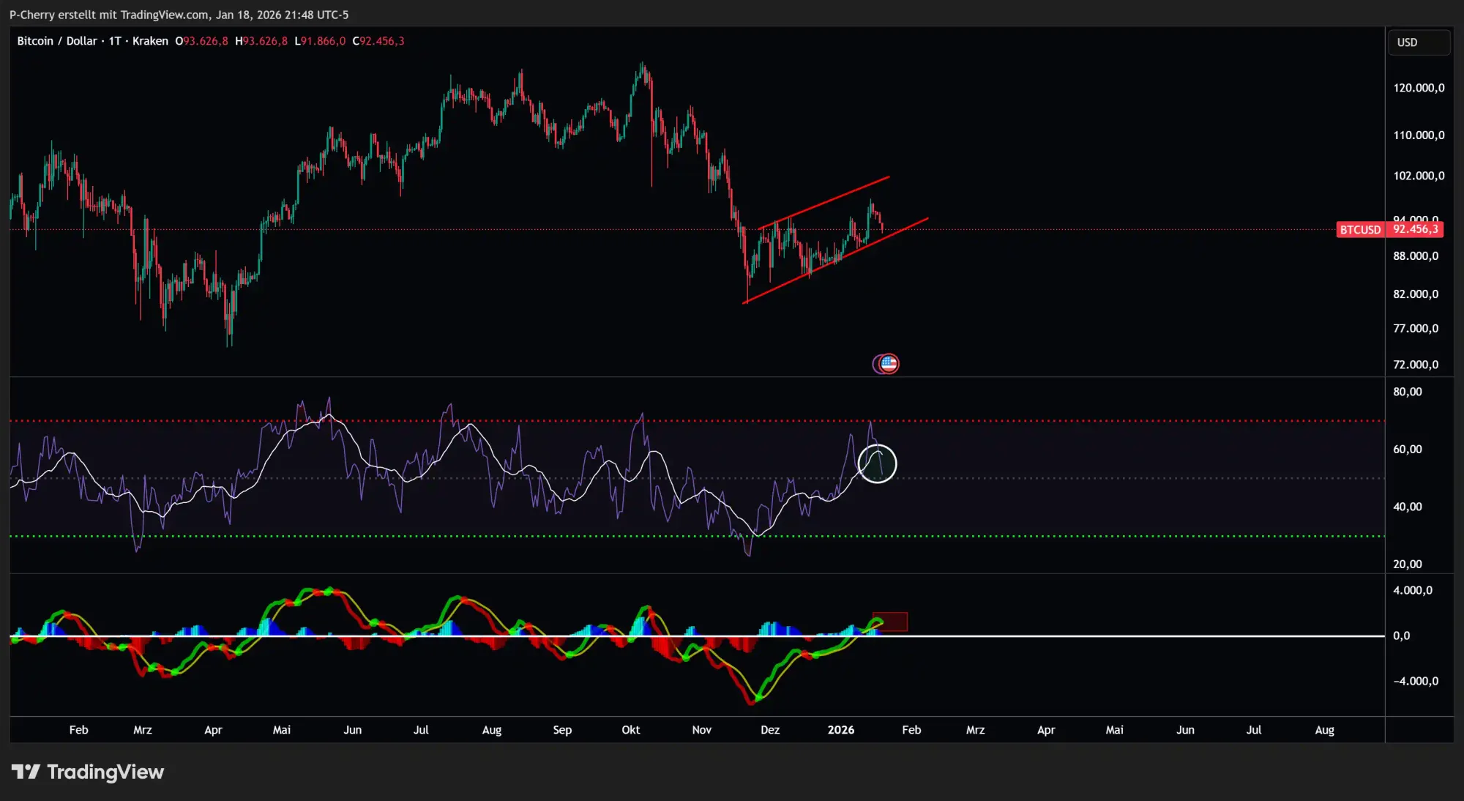This screenshot has width=1464, height=801.
Task: Select the circled RSI crossover annotation
Action: click(878, 463)
